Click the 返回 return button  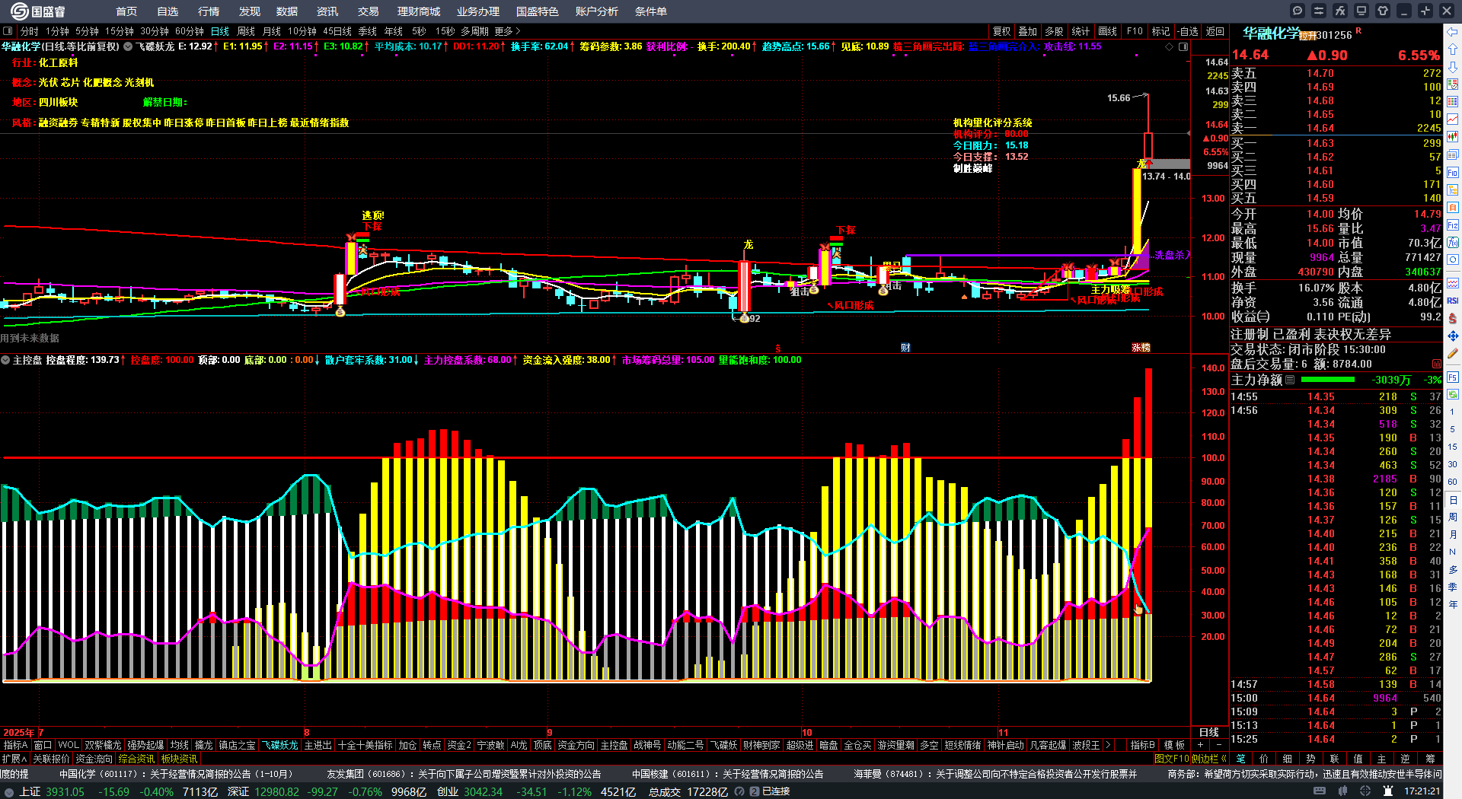(1215, 31)
